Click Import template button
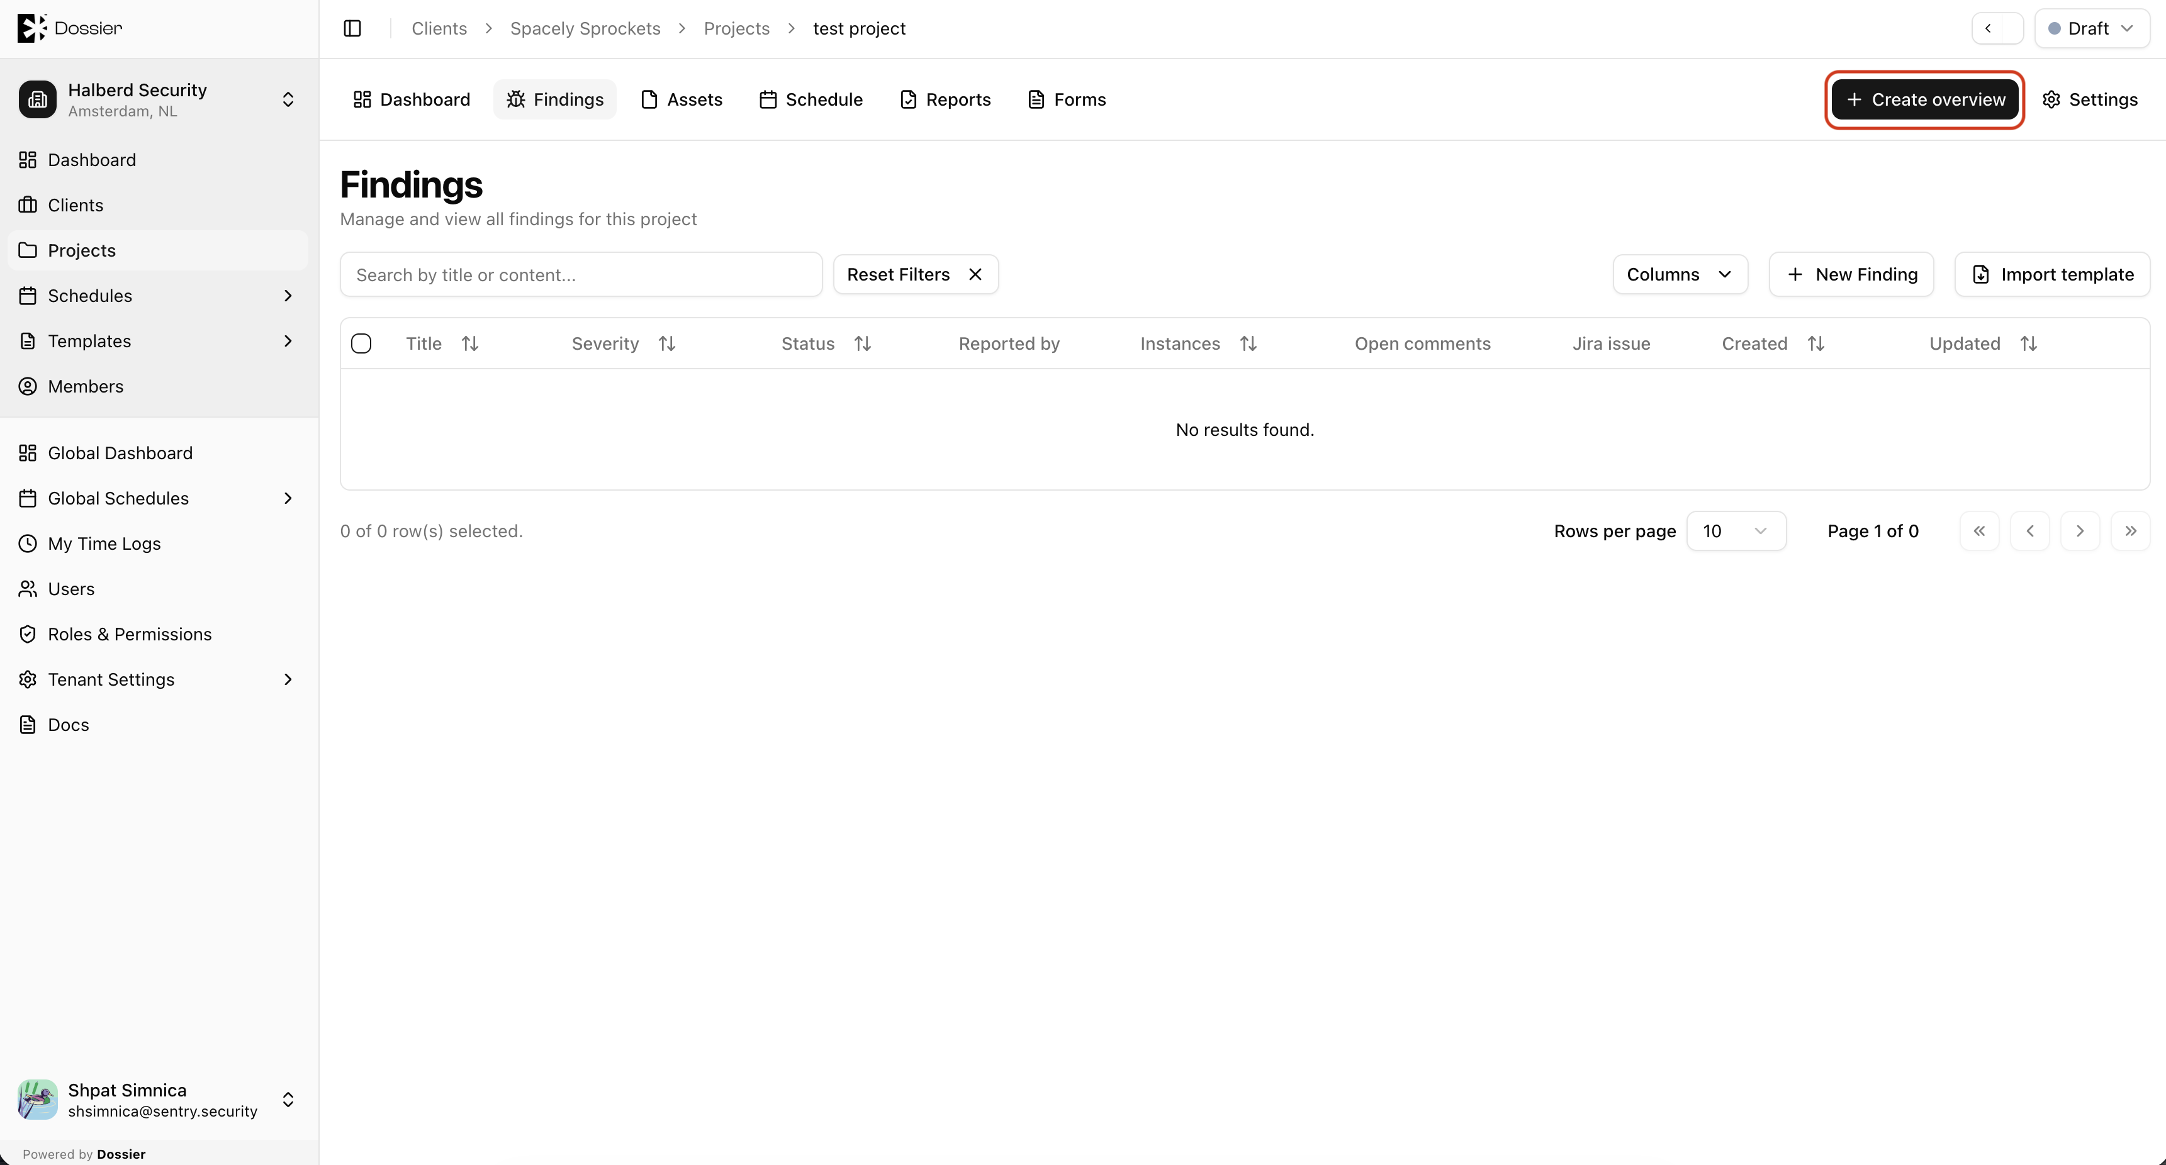Screen dimensions: 2166x1165 [2053, 275]
